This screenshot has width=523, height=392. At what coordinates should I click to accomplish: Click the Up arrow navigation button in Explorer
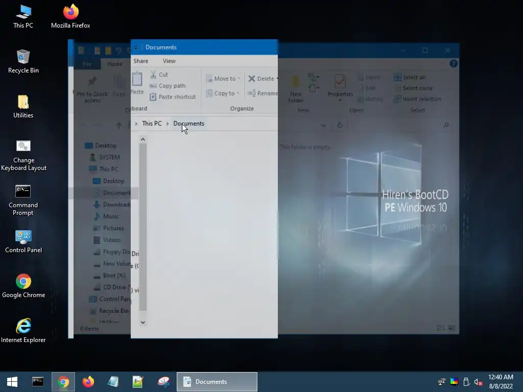[x=118, y=126]
